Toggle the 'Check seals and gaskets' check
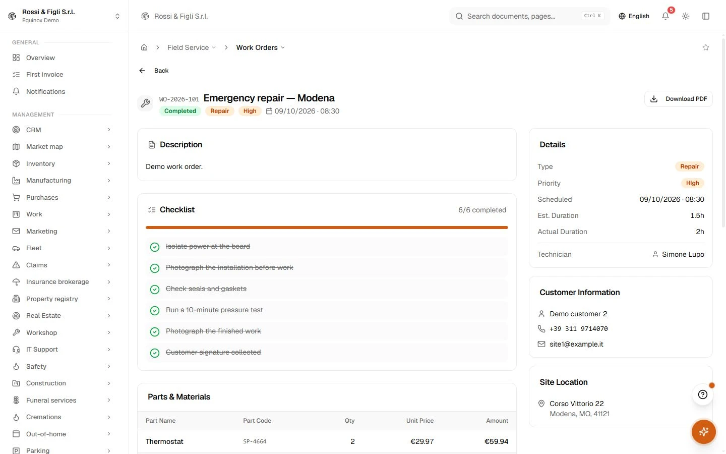The image size is (726, 454). (155, 289)
